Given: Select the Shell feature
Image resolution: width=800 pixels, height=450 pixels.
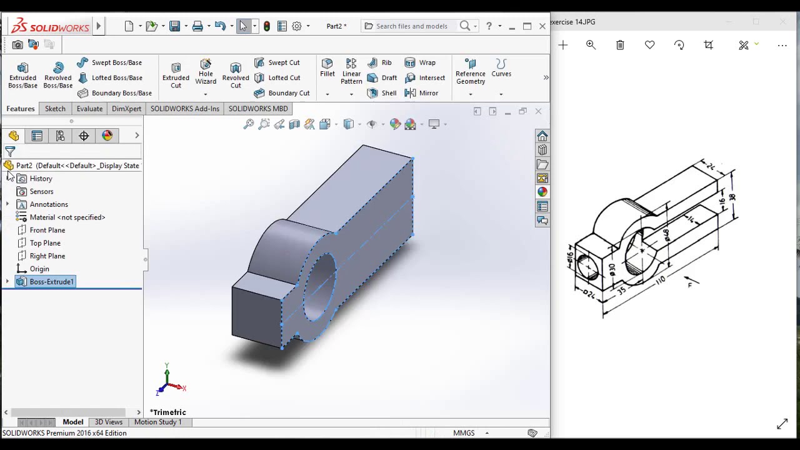Looking at the screenshot, I should click(382, 93).
